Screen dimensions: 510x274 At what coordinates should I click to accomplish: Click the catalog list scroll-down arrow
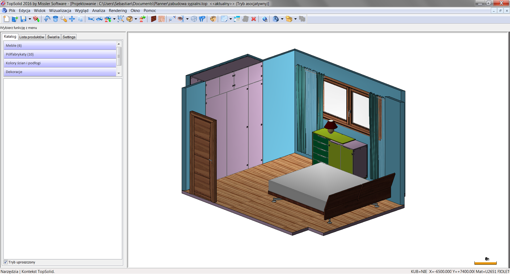[119, 73]
